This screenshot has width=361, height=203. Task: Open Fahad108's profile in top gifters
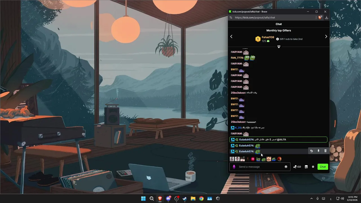pos(268,37)
